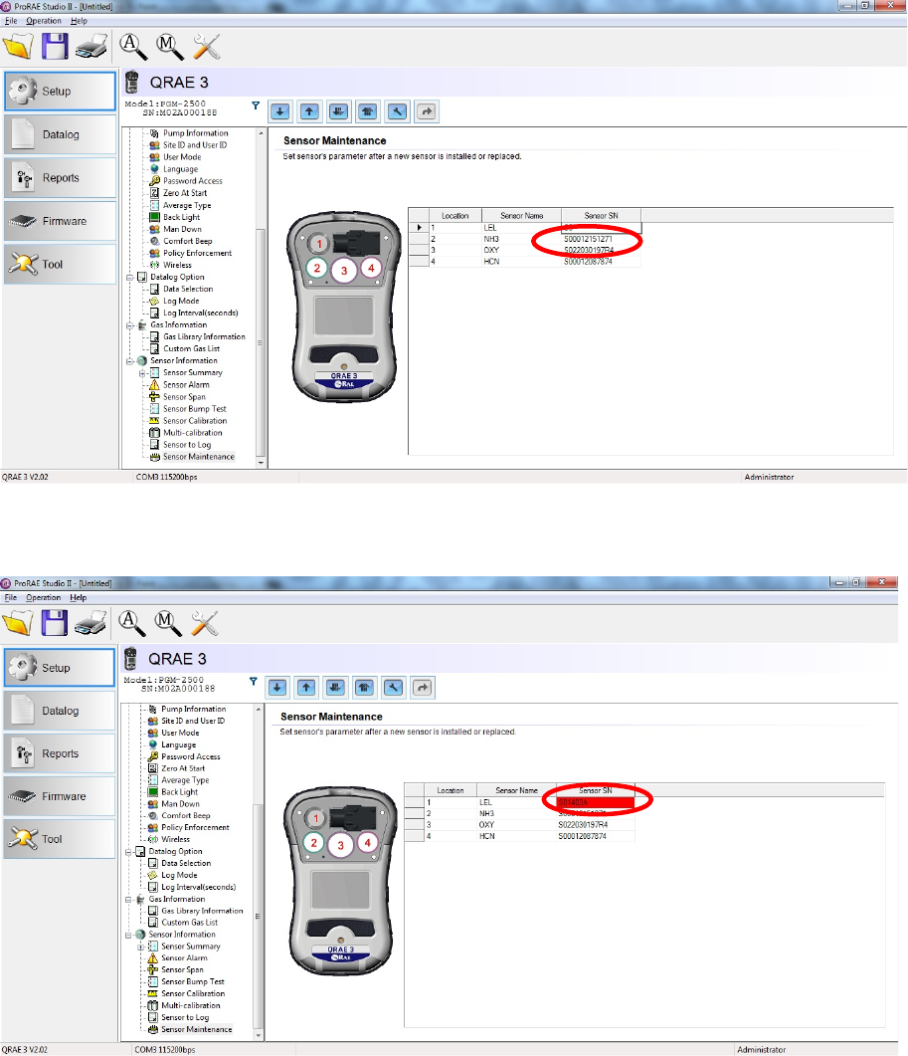Select Custom Gas List in bottom window tree
908x1056 pixels.
189,923
